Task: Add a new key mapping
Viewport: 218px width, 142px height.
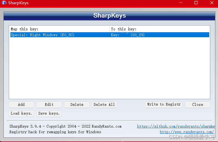Action: coord(21,105)
